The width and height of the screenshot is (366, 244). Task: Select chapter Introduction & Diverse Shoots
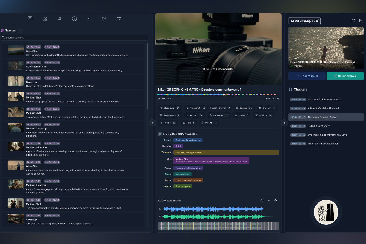[326, 99]
